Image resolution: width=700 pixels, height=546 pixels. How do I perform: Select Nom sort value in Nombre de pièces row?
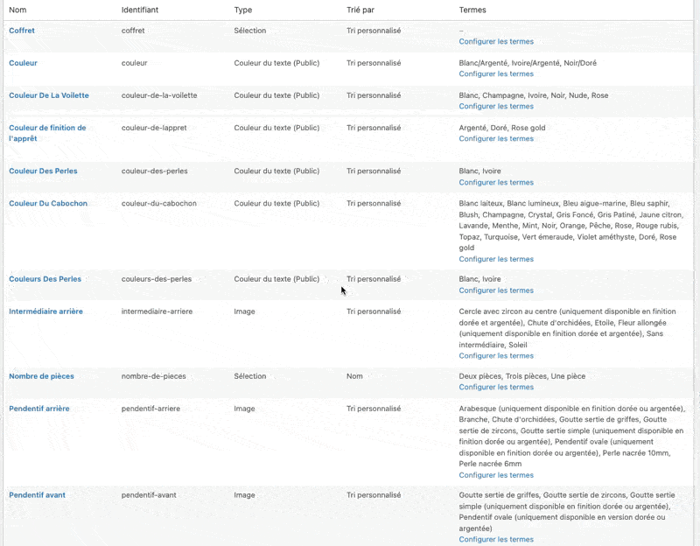[x=354, y=376]
